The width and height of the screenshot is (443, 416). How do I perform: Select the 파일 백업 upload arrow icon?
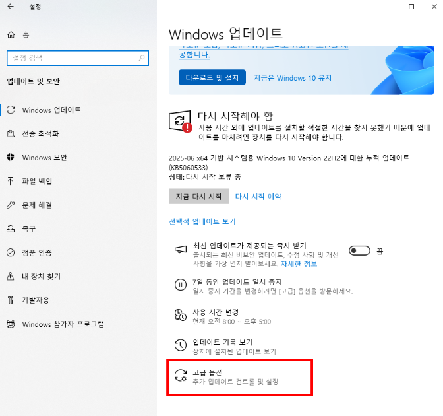[x=11, y=181]
